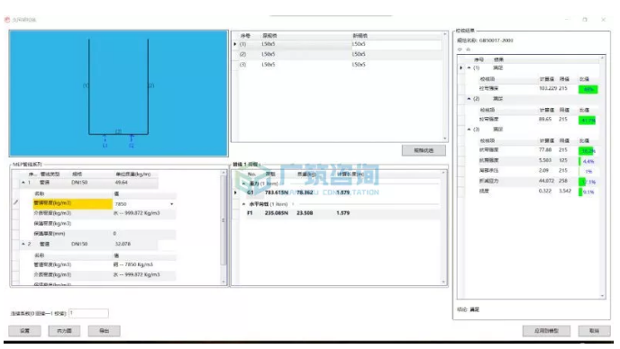The height and width of the screenshot is (349, 620).
Task: Collapse the horizontal force group (1 item)
Action: coord(244,204)
